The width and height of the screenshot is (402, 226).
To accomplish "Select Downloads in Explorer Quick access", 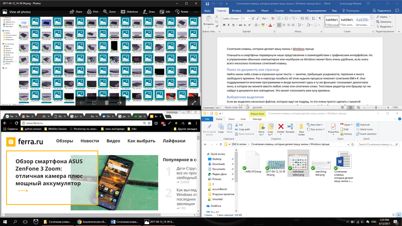I will (218, 164).
